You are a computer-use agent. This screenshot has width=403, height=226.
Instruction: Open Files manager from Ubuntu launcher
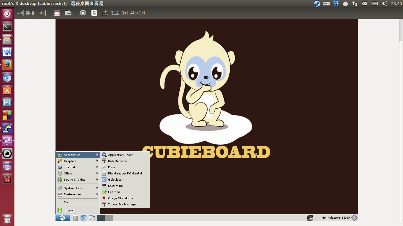(x=7, y=39)
